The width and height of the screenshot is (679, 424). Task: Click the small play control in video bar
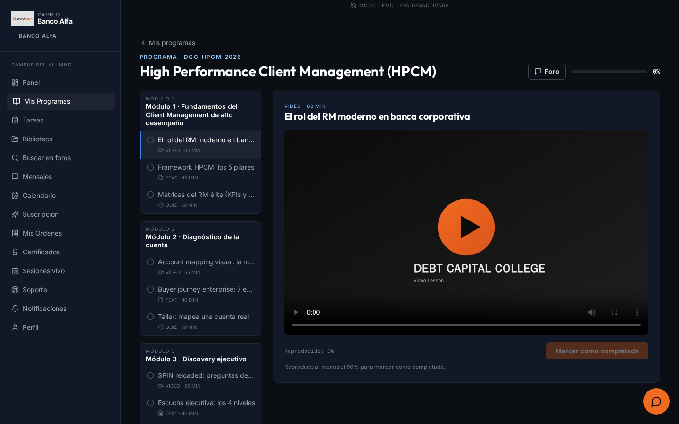click(296, 312)
